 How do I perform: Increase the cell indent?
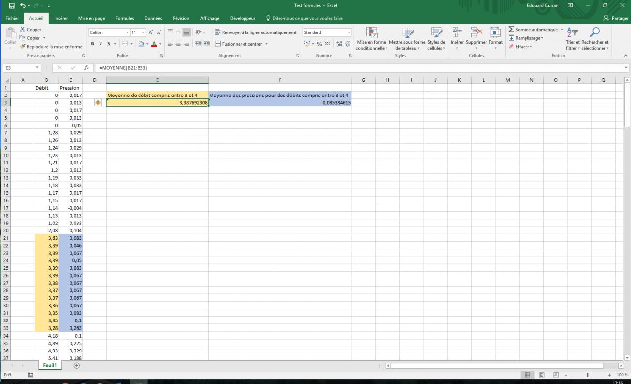[x=206, y=44]
